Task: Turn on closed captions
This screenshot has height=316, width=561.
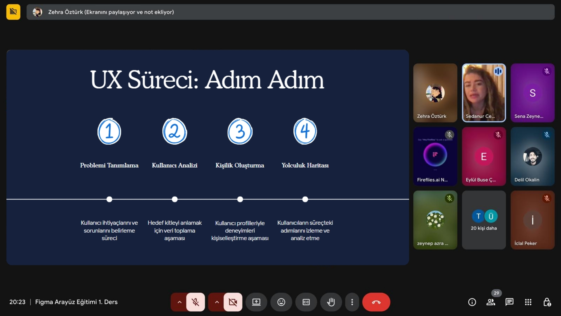Action: [306, 302]
